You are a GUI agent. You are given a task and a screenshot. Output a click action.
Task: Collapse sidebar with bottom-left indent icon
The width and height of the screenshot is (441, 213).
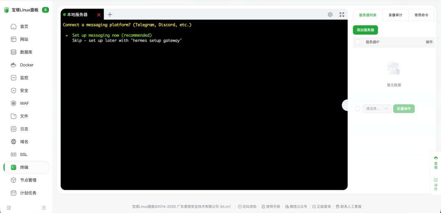[9, 208]
